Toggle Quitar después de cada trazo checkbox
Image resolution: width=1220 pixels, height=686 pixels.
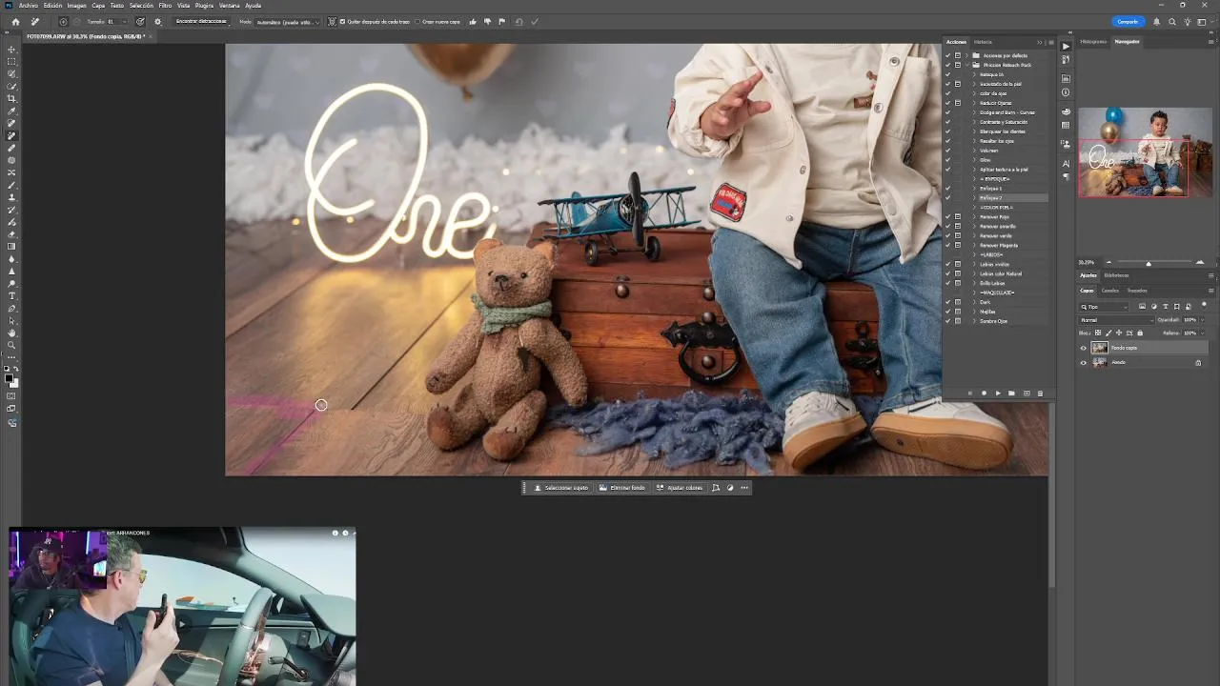343,21
